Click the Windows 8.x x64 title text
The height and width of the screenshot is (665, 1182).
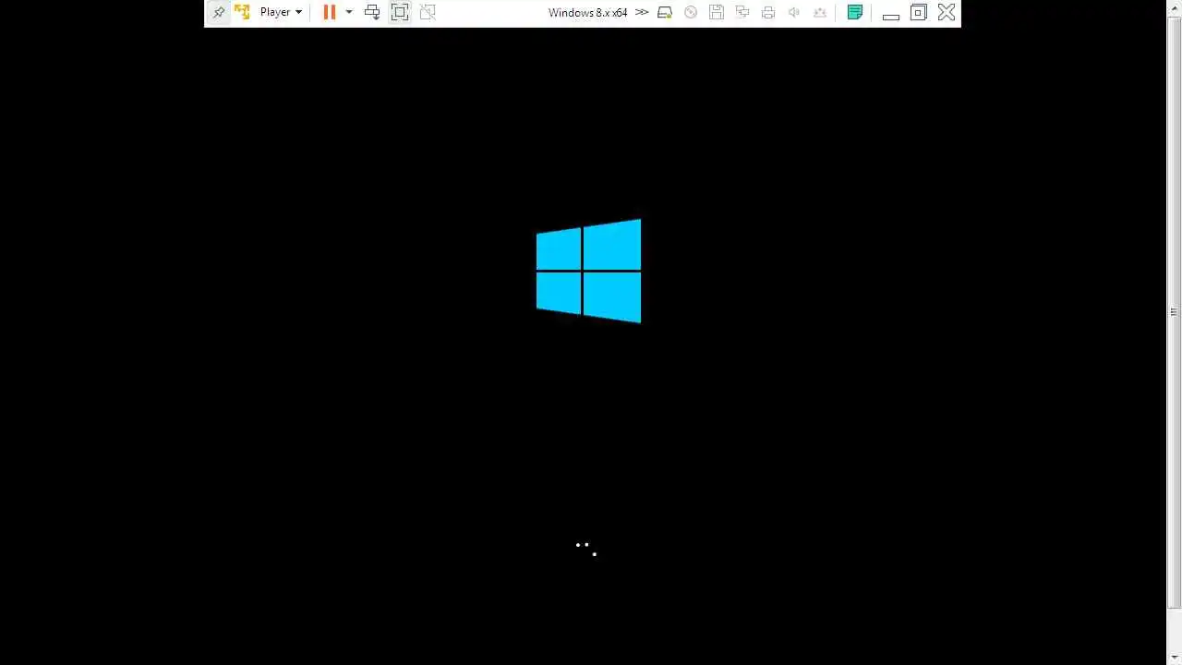tap(587, 13)
